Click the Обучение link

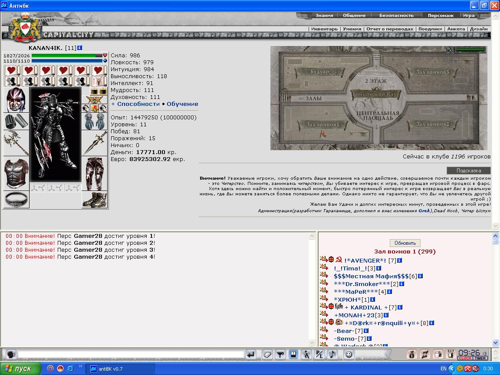tap(182, 104)
